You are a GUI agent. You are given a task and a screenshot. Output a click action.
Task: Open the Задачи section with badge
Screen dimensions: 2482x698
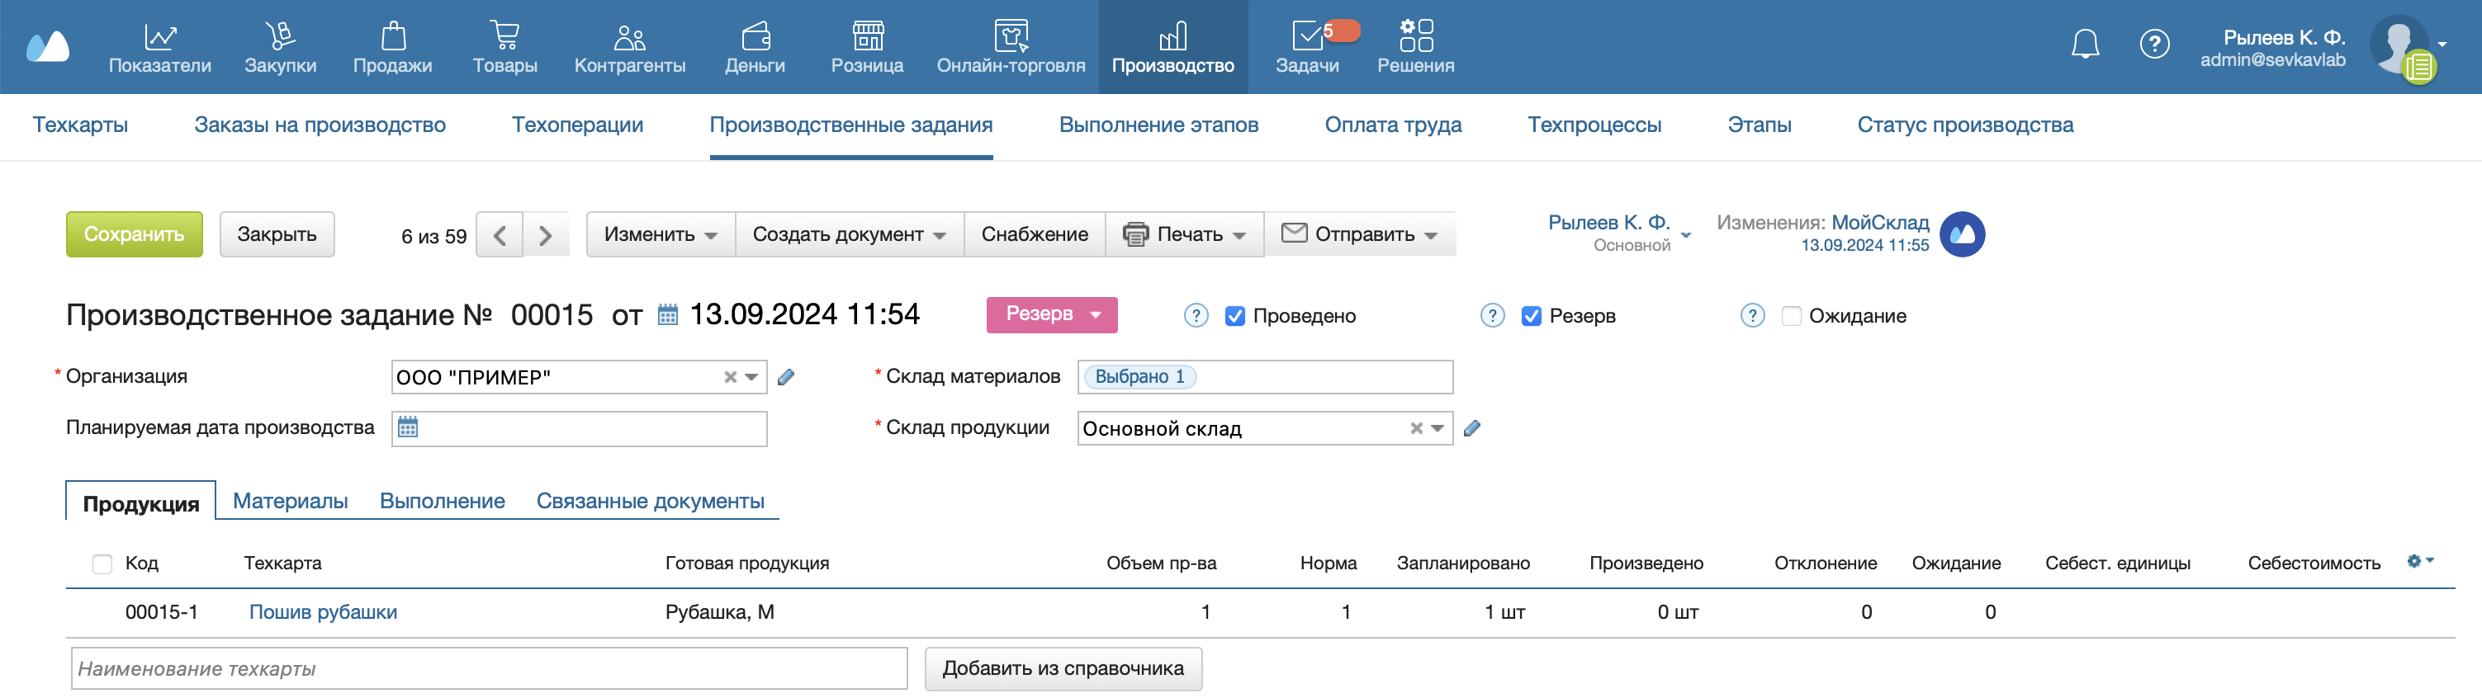[1308, 47]
